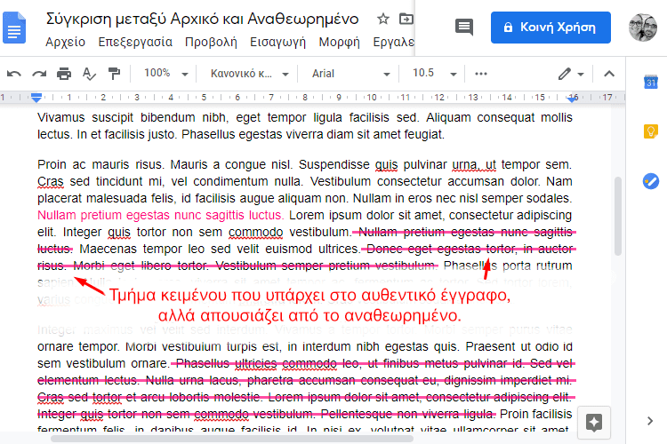Click the print icon
667x444 pixels.
point(64,74)
